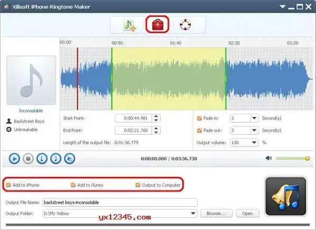Image resolution: width=316 pixels, height=230 pixels.
Task: Click the Output File Name field
Action: pyautogui.click(x=120, y=203)
